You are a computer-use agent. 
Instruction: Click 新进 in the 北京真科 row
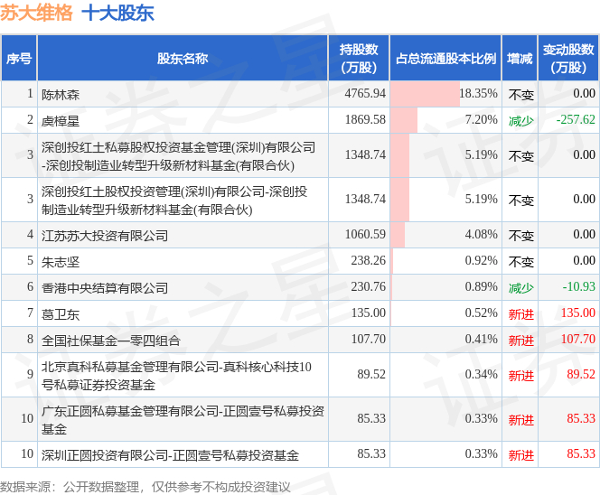coord(520,376)
